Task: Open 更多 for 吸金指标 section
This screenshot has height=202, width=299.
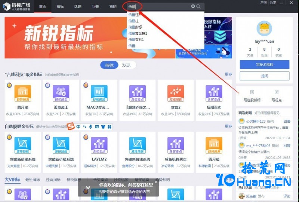Action: [228, 74]
